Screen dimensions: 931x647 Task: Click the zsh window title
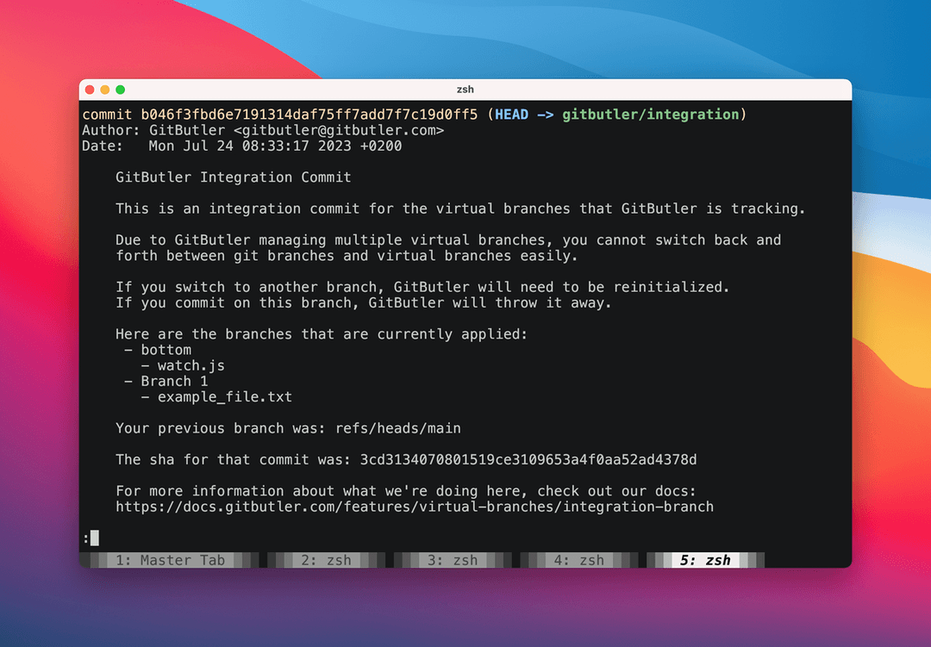click(x=465, y=89)
